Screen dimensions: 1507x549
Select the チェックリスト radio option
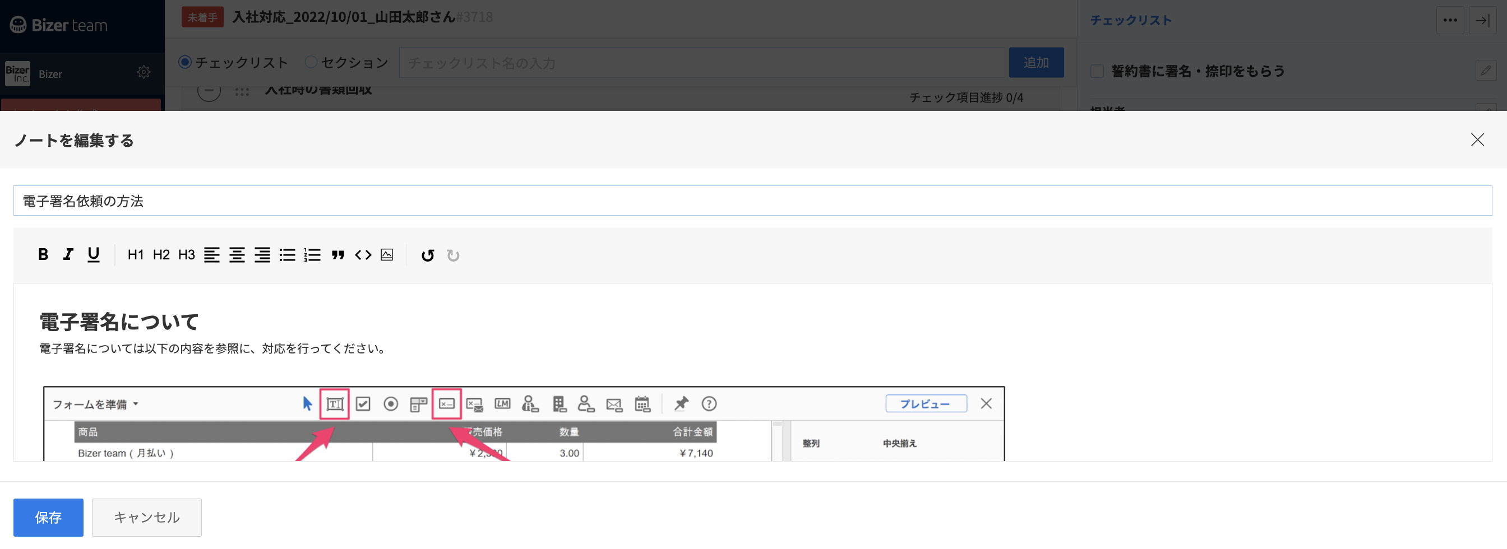point(185,62)
